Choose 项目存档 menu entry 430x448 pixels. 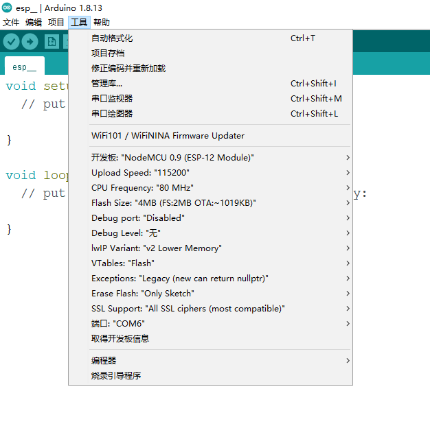pos(210,53)
